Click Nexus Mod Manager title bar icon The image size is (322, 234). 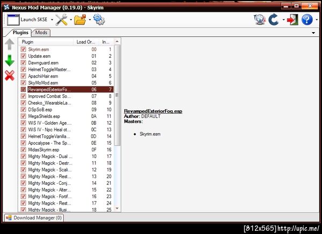[x=7, y=7]
